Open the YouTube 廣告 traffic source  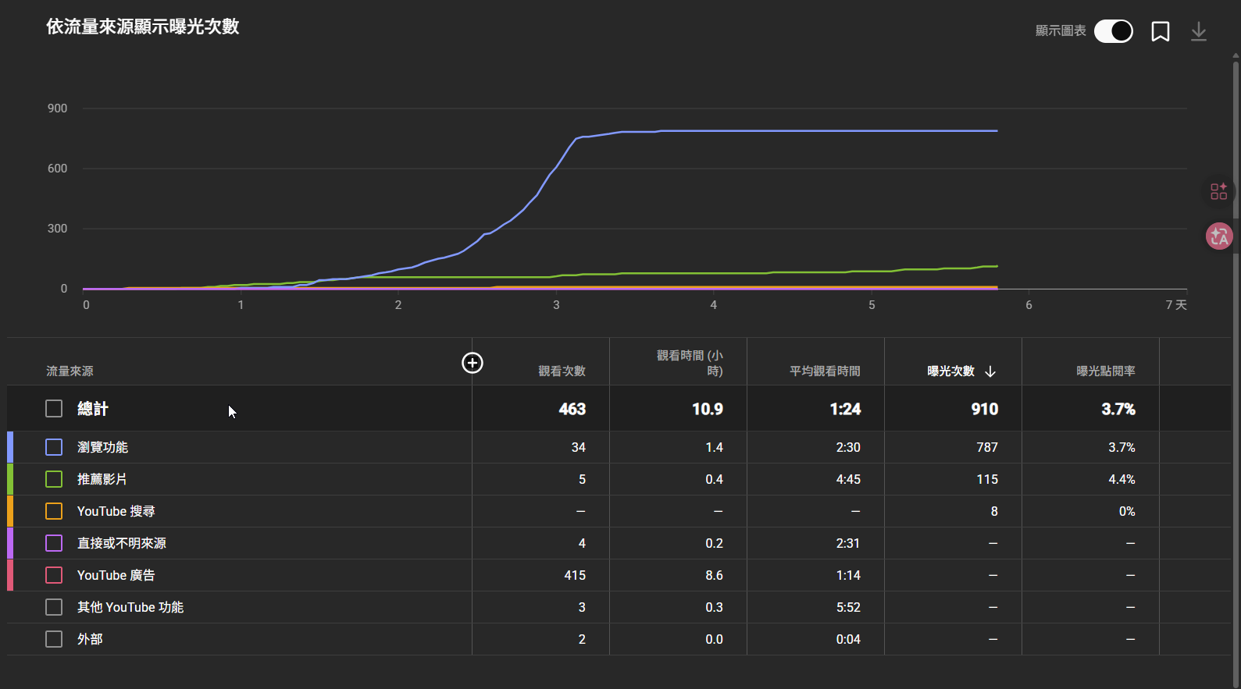coord(116,575)
